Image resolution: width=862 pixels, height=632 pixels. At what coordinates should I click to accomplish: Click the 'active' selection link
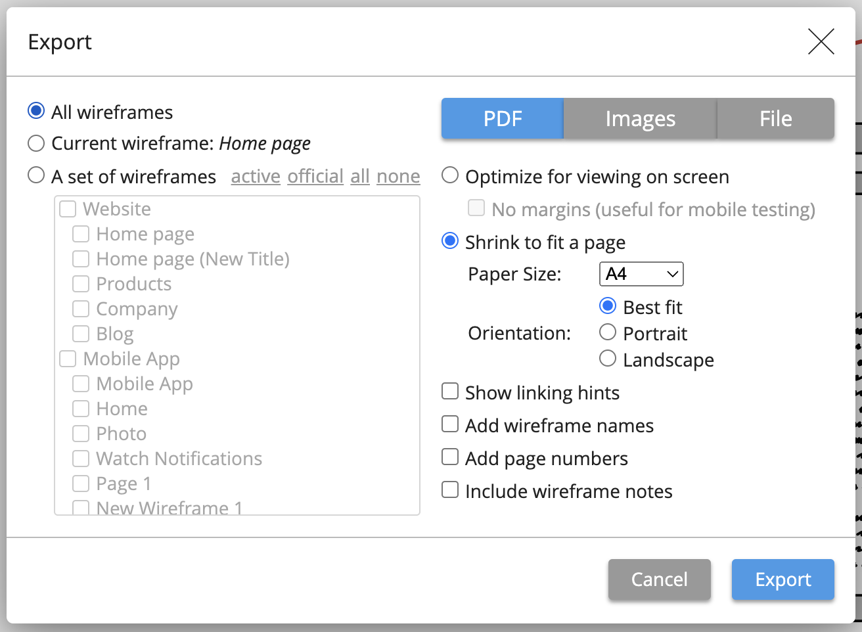(256, 177)
